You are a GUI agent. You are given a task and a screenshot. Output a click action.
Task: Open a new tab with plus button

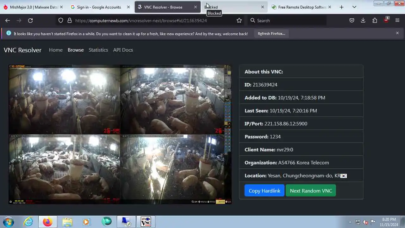pyautogui.click(x=341, y=7)
